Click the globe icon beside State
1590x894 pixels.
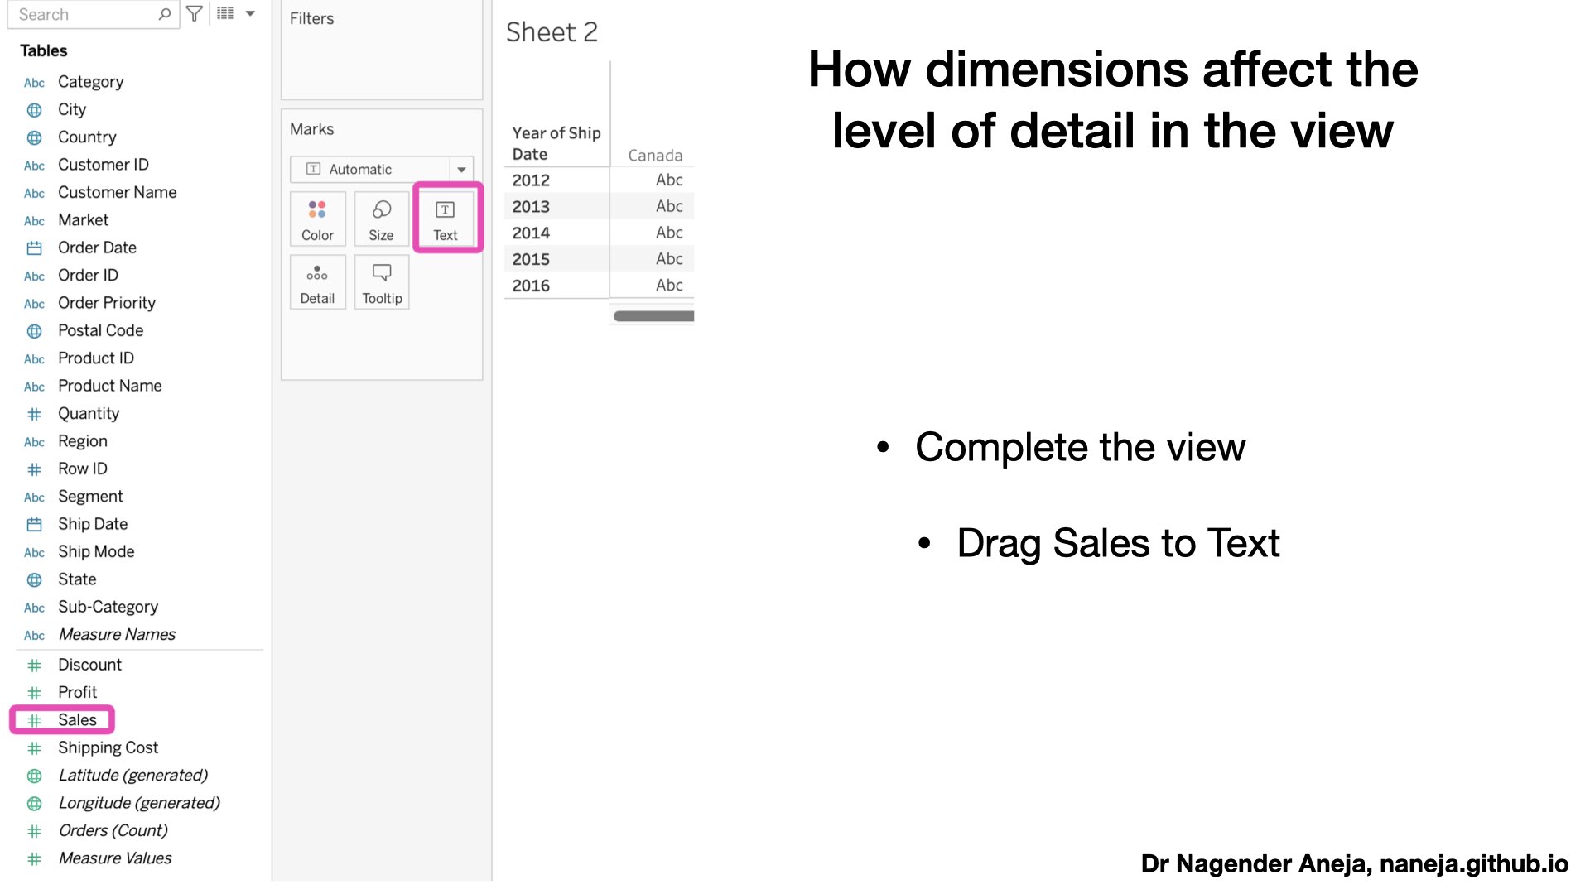tap(34, 580)
